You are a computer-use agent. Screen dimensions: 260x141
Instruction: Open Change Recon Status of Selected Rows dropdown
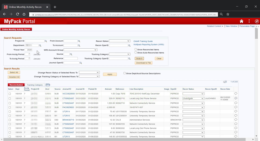pyautogui.click(x=89, y=72)
